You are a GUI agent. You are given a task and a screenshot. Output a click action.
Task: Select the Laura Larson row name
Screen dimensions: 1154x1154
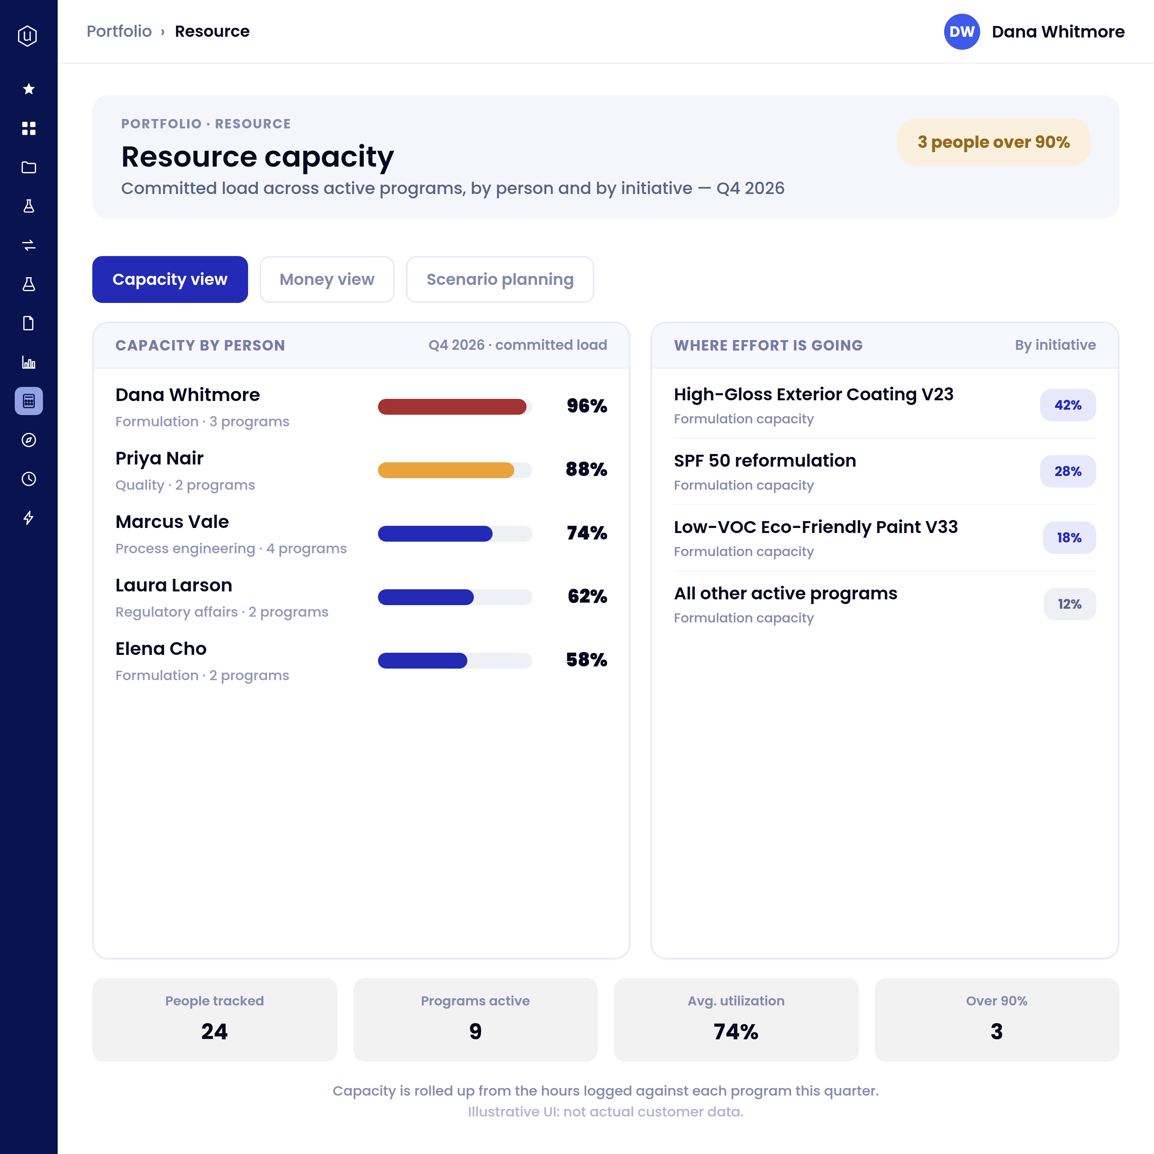pyautogui.click(x=174, y=585)
